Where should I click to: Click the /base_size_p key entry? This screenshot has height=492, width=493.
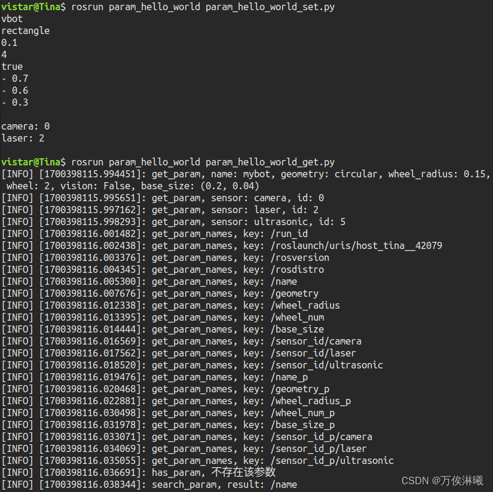point(302,425)
